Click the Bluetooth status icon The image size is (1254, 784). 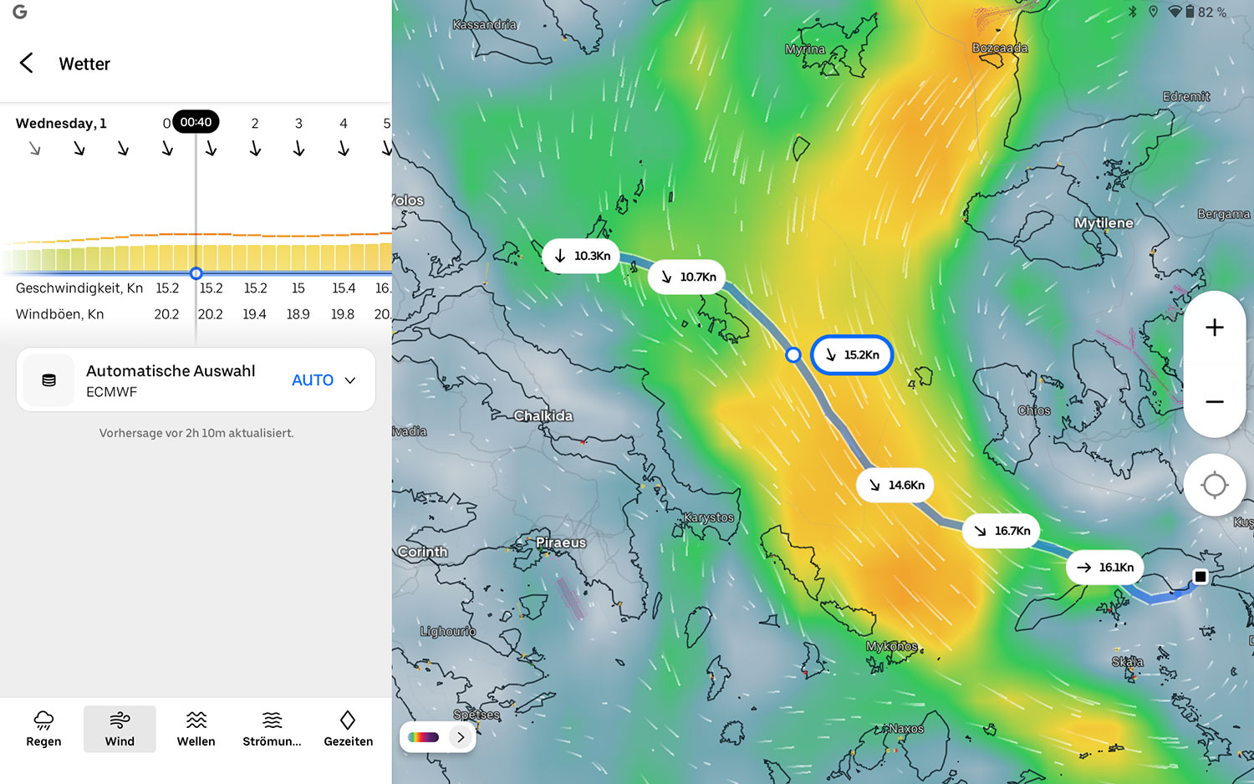(1133, 12)
